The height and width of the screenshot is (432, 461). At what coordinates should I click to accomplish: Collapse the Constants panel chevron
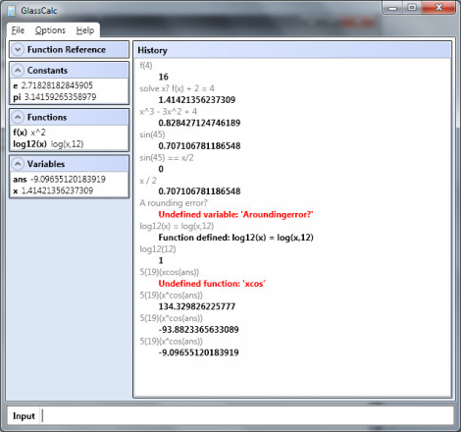[18, 71]
